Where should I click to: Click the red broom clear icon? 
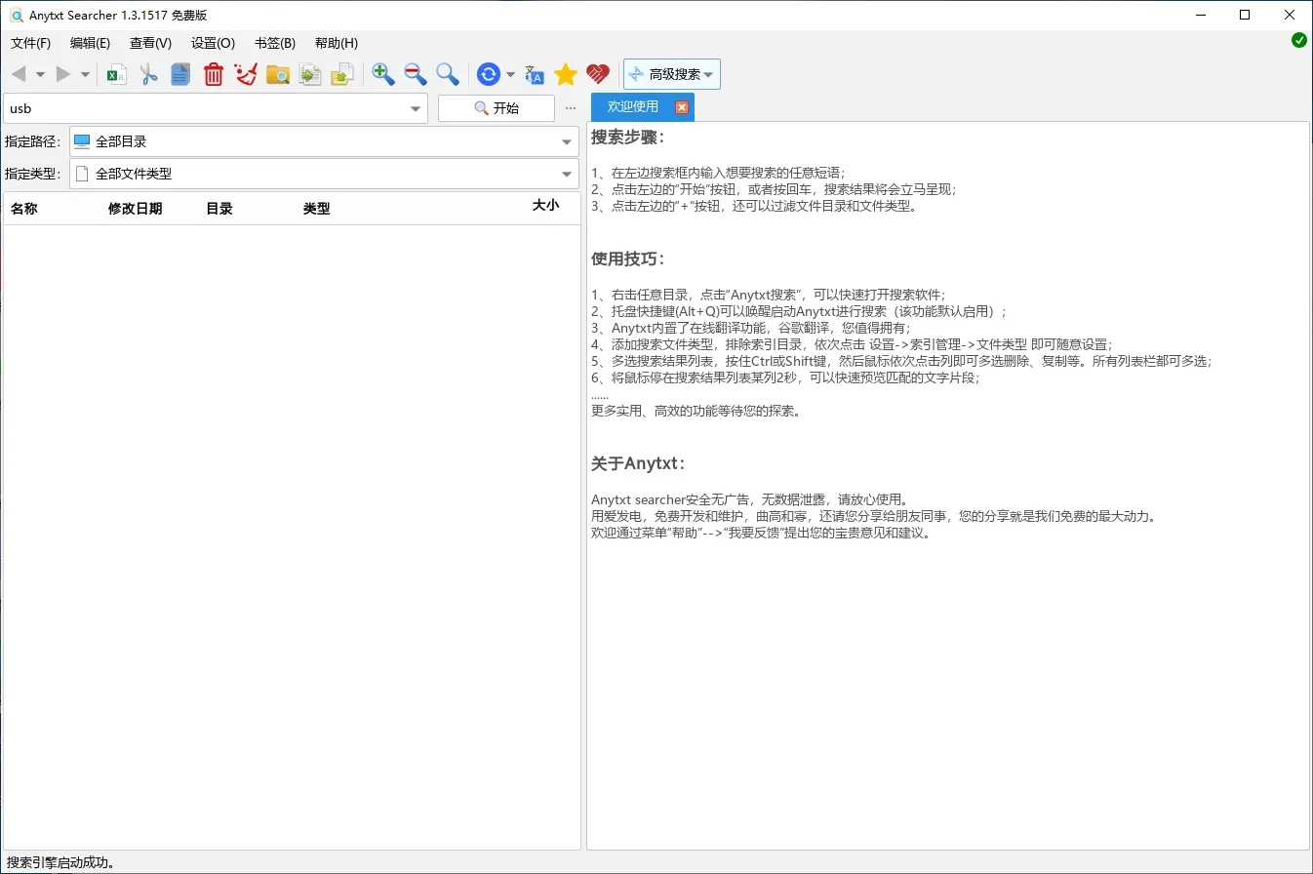246,74
